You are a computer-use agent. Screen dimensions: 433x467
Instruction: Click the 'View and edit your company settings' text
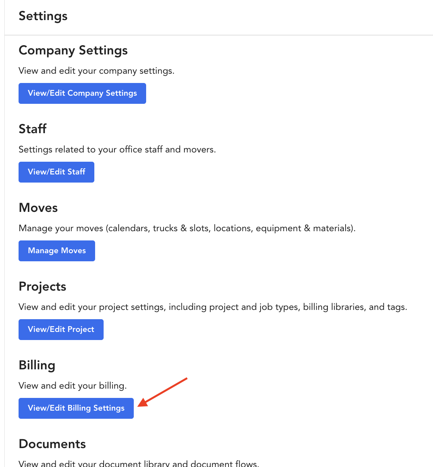coord(97,71)
